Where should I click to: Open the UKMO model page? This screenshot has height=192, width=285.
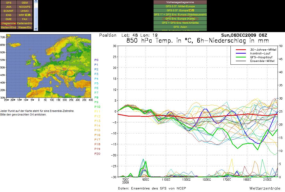25,11
